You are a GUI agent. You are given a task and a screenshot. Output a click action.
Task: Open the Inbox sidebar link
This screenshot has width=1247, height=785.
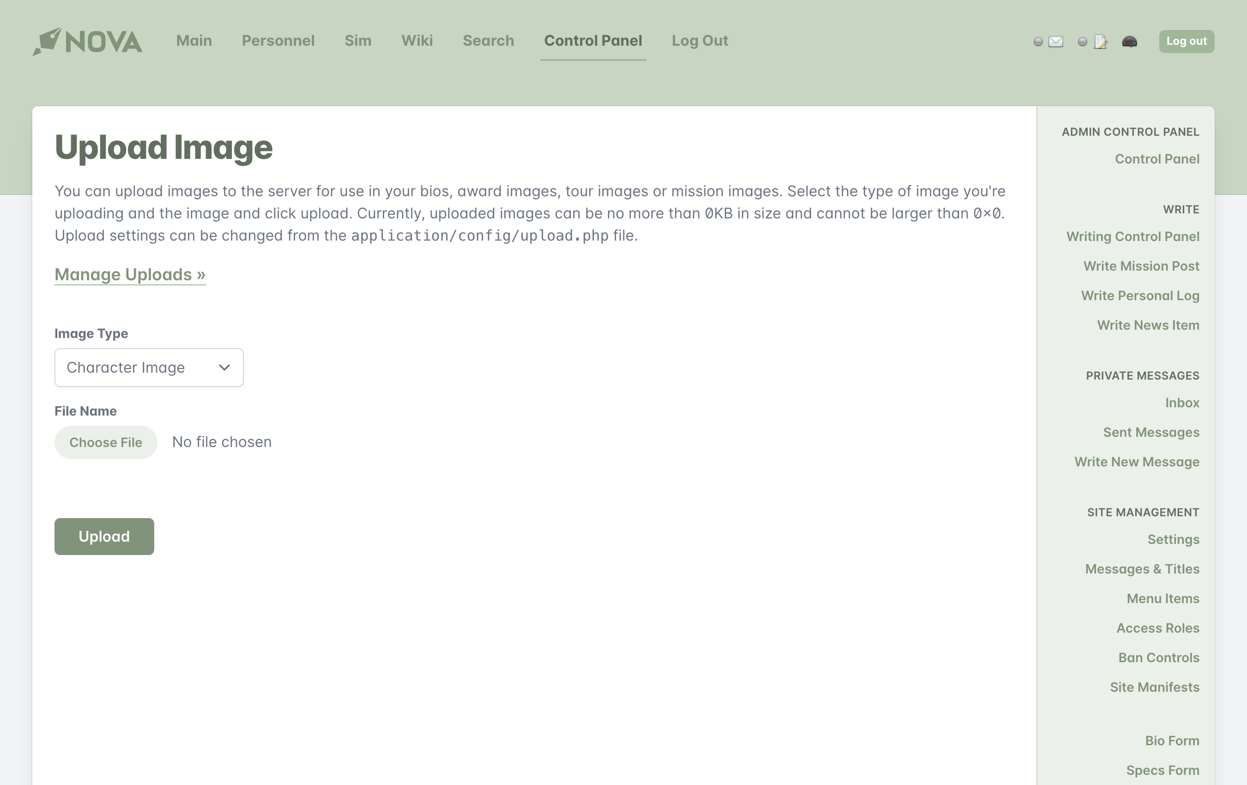click(1182, 403)
